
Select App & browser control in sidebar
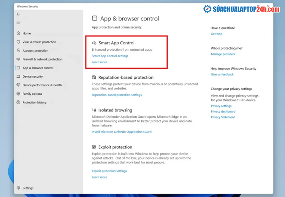tap(38, 68)
